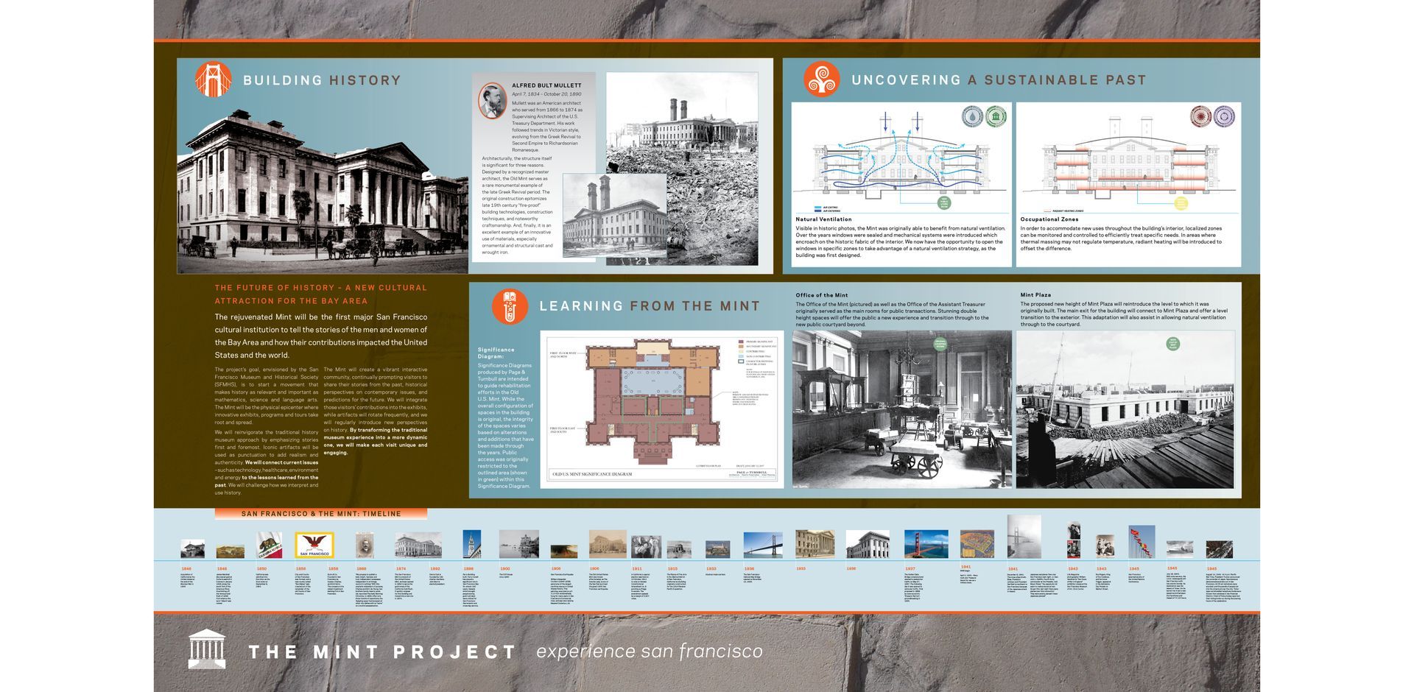Click the California Republic flag timeline image
The width and height of the screenshot is (1414, 692).
[x=269, y=546]
